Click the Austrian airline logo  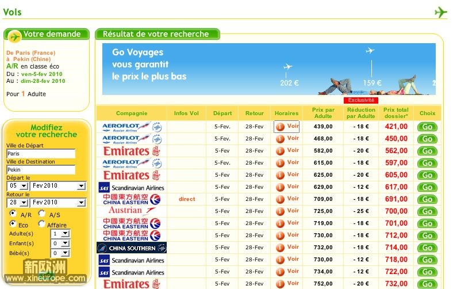tap(132, 210)
